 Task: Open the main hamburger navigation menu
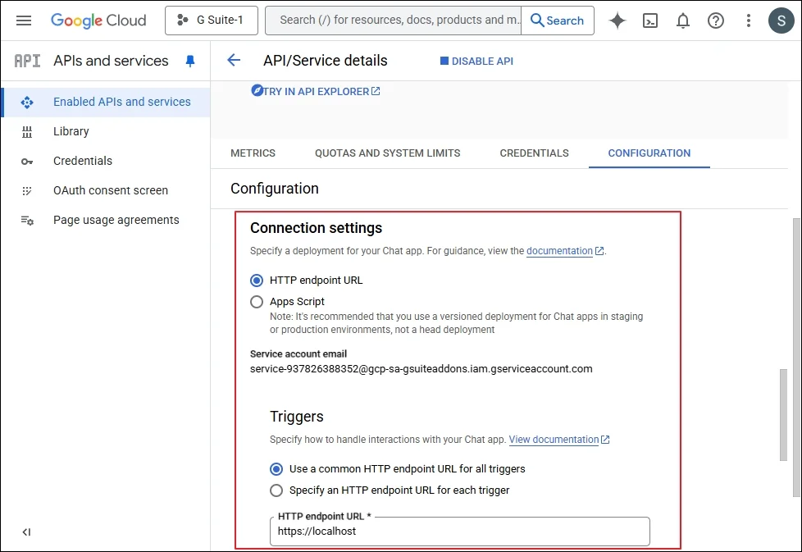(24, 21)
